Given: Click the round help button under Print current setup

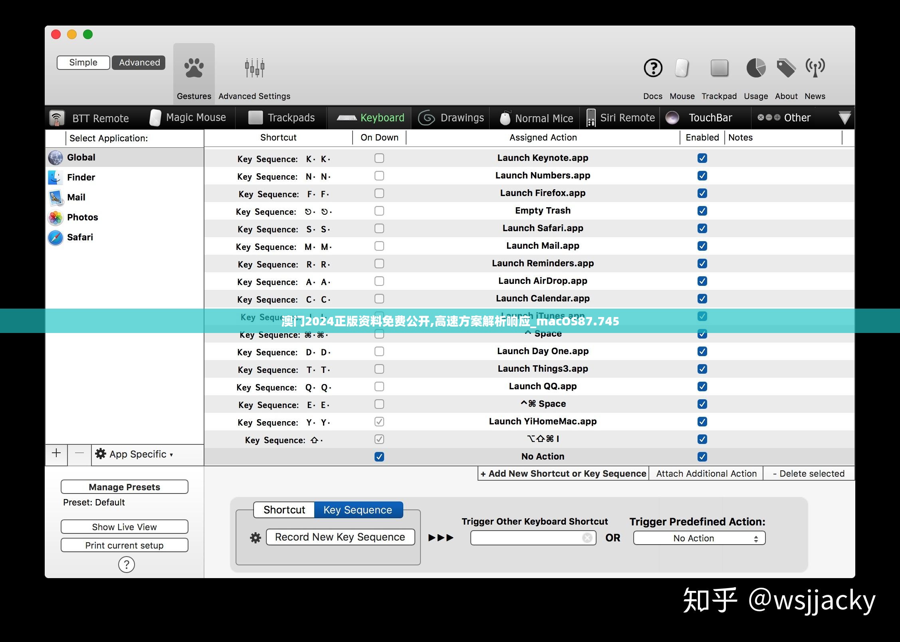Looking at the screenshot, I should (x=126, y=565).
